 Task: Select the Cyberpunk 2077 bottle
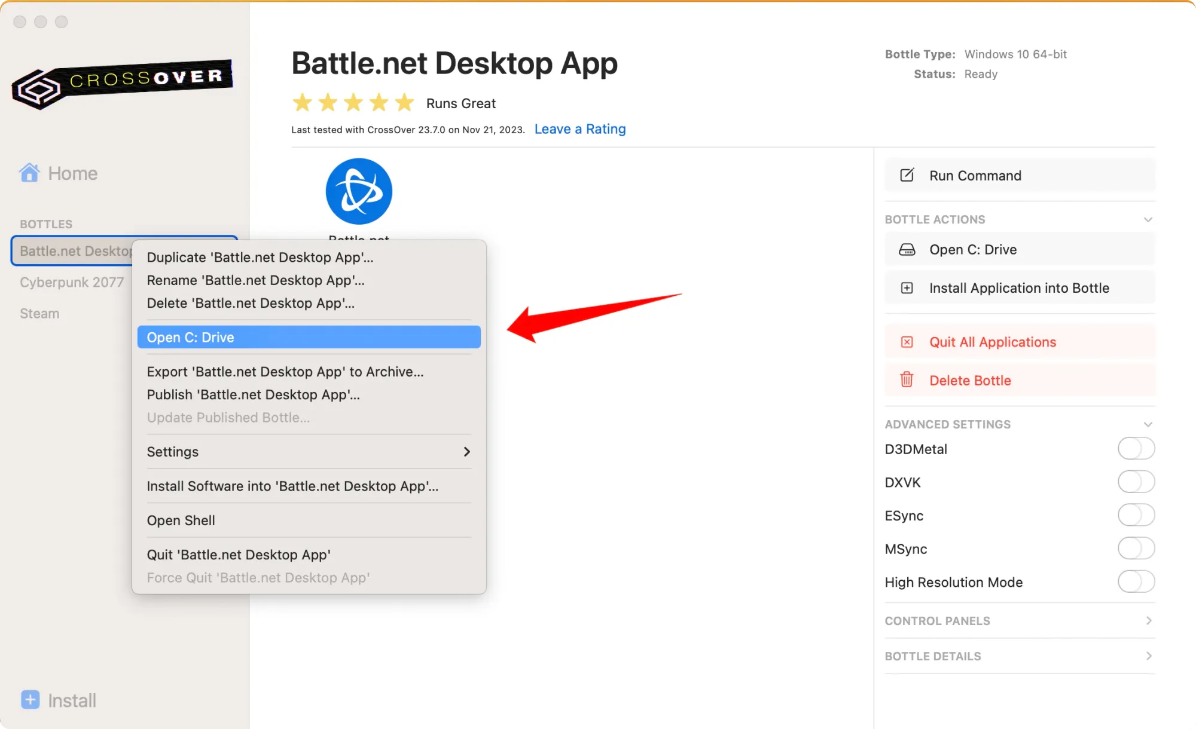click(x=72, y=282)
